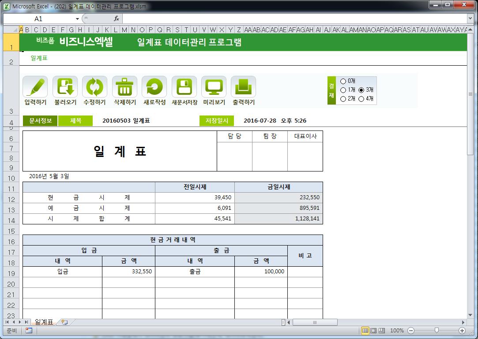
Task: Click the 100% zoom level
Action: pyautogui.click(x=397, y=331)
